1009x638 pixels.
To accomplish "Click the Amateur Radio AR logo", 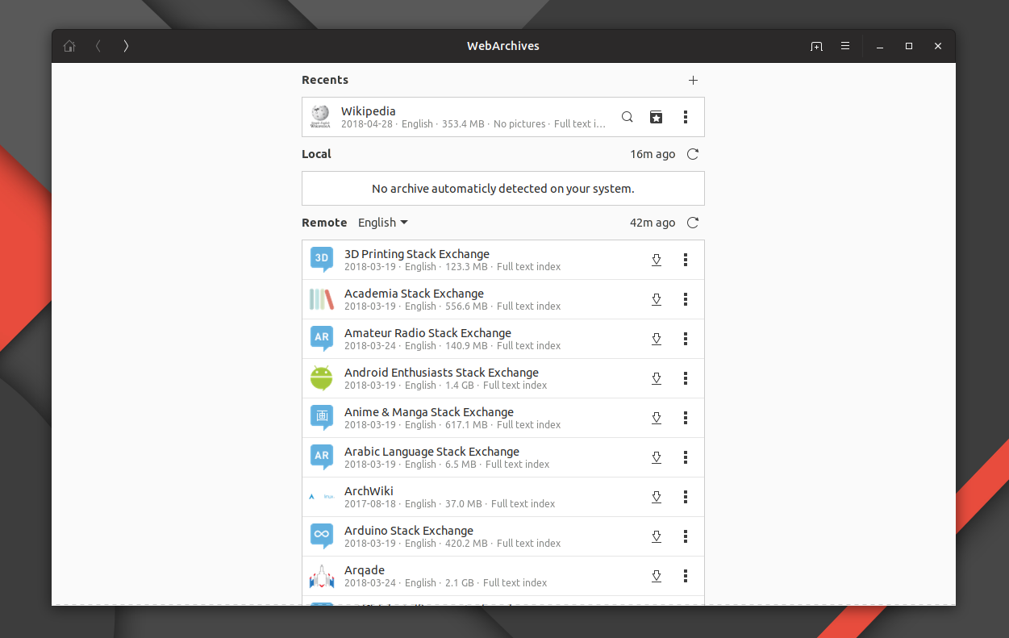I will [322, 339].
